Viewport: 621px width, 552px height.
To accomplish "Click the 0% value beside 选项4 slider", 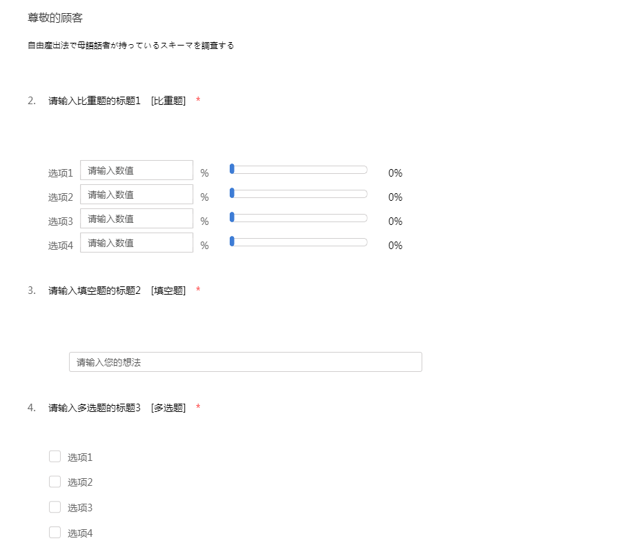I will tap(395, 246).
